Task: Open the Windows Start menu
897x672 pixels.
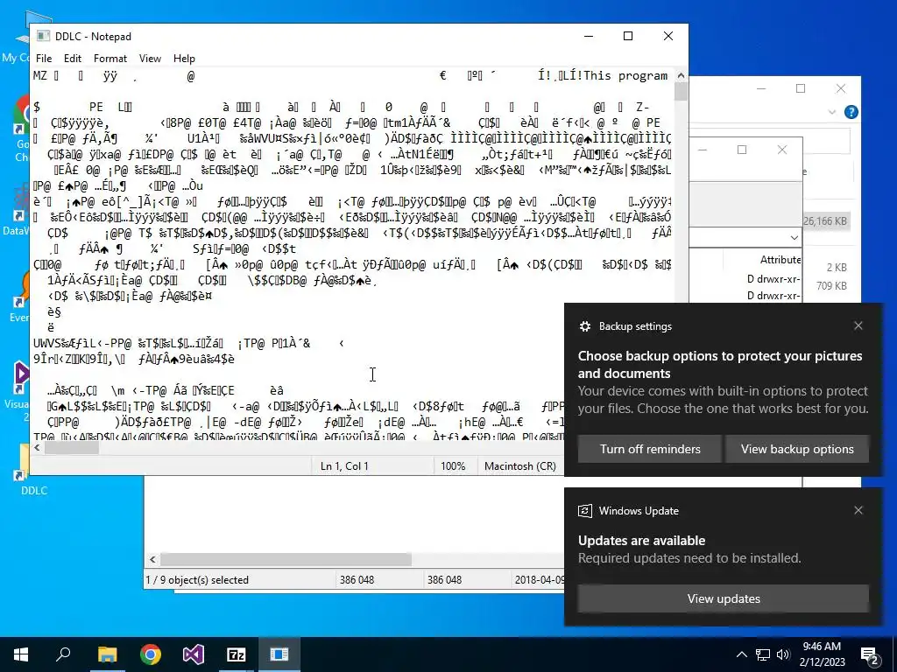Action: click(21, 654)
